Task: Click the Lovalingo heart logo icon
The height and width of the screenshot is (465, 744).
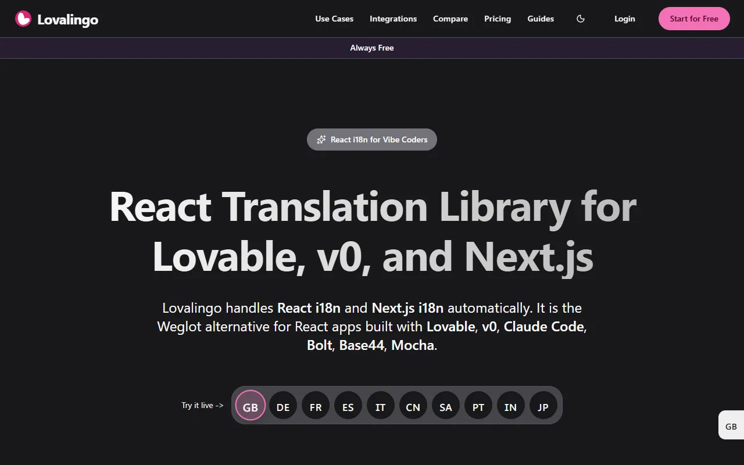Action: [x=23, y=19]
